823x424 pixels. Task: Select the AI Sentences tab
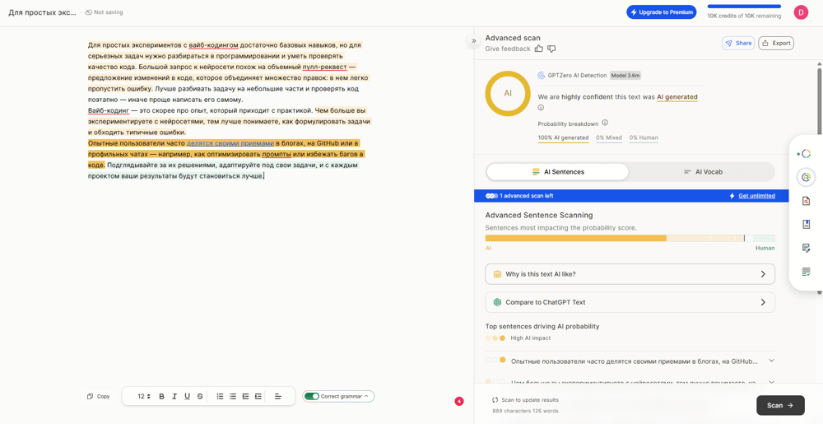click(557, 172)
